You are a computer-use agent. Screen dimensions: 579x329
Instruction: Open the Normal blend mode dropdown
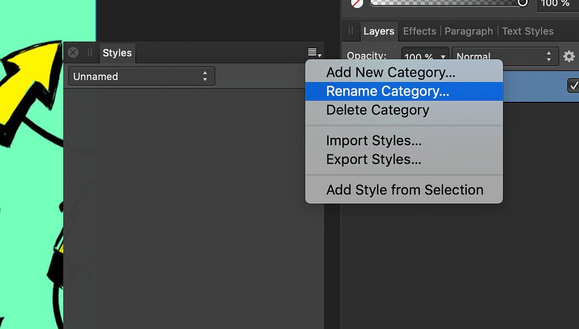pyautogui.click(x=505, y=57)
